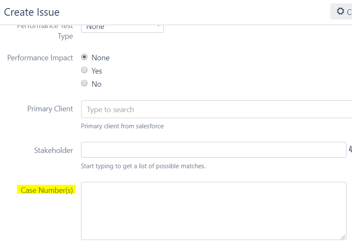Click into the Stakeholder input field

click(214, 150)
